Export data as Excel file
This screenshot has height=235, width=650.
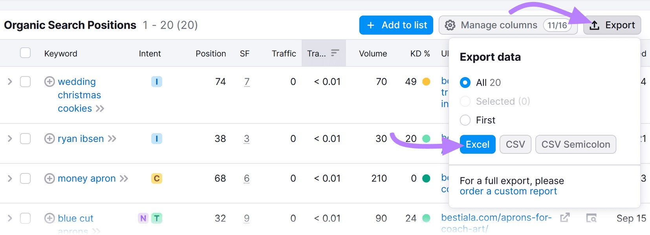tap(478, 145)
